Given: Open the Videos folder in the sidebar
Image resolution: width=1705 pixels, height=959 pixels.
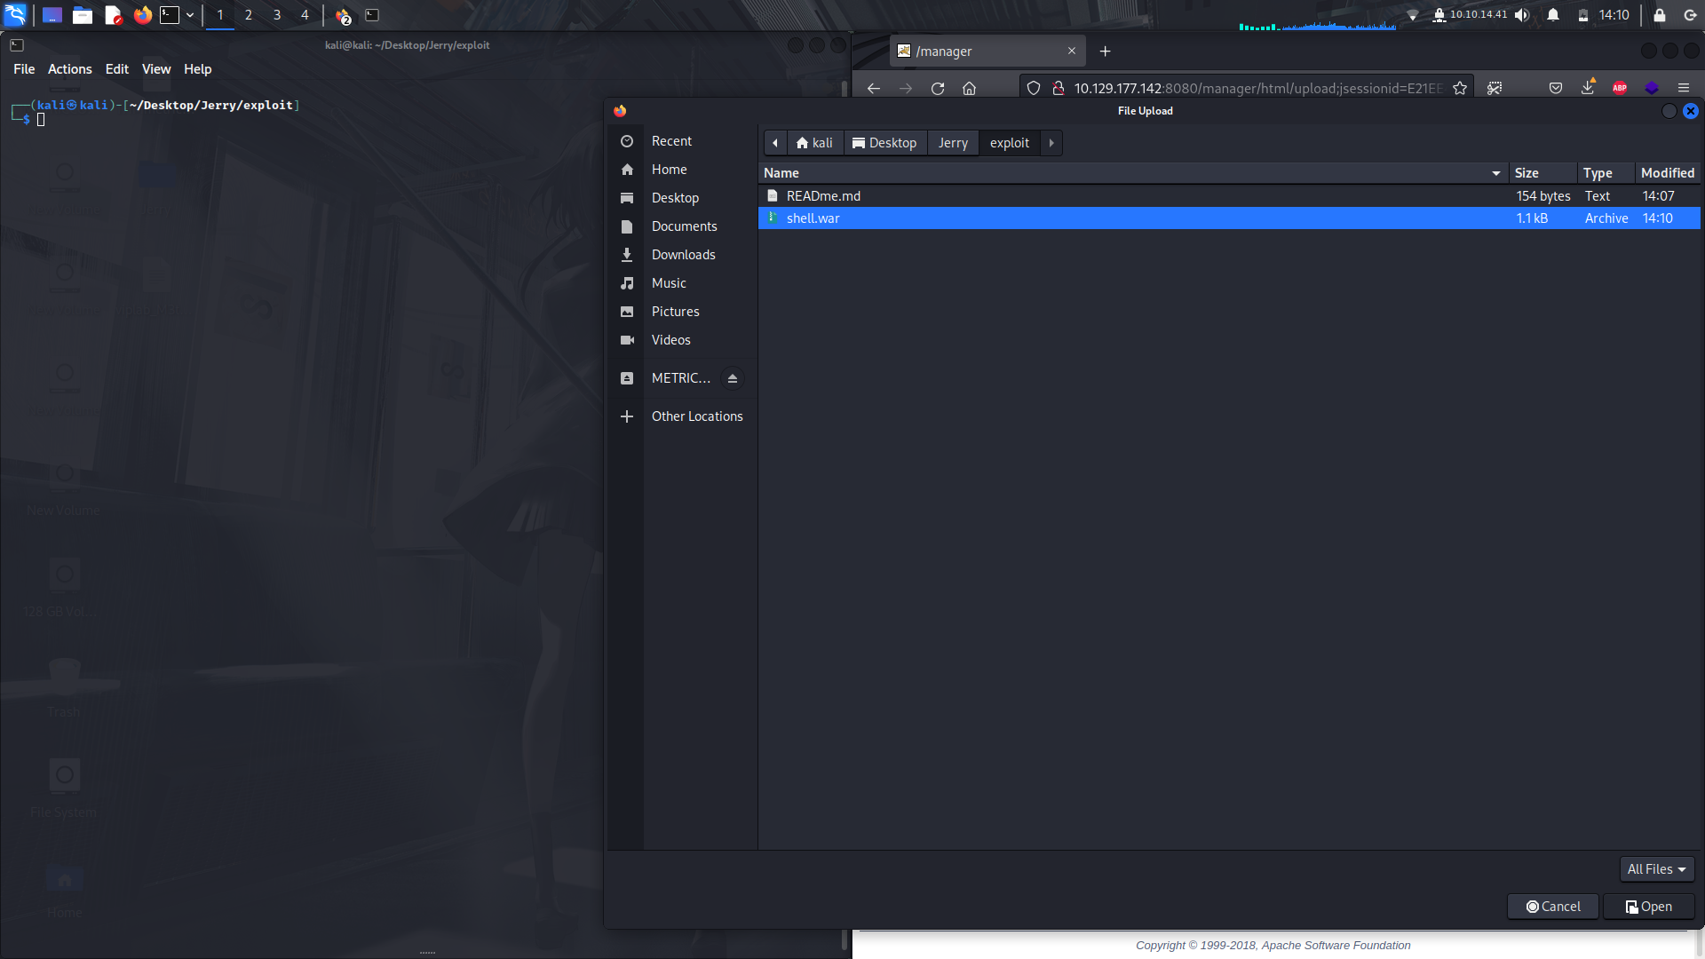Looking at the screenshot, I should (x=670, y=339).
